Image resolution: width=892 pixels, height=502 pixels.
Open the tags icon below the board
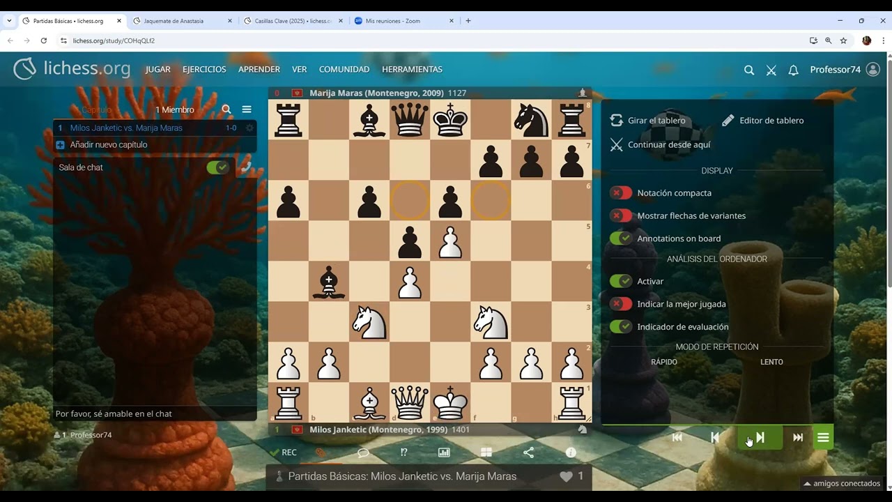coord(321,452)
